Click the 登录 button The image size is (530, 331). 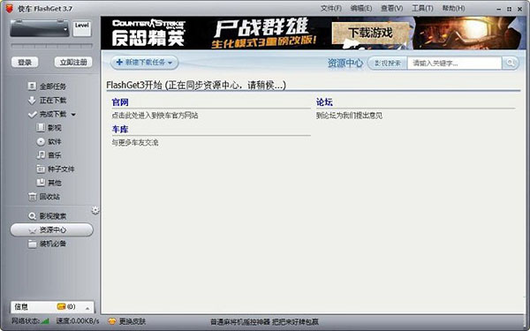click(x=25, y=62)
